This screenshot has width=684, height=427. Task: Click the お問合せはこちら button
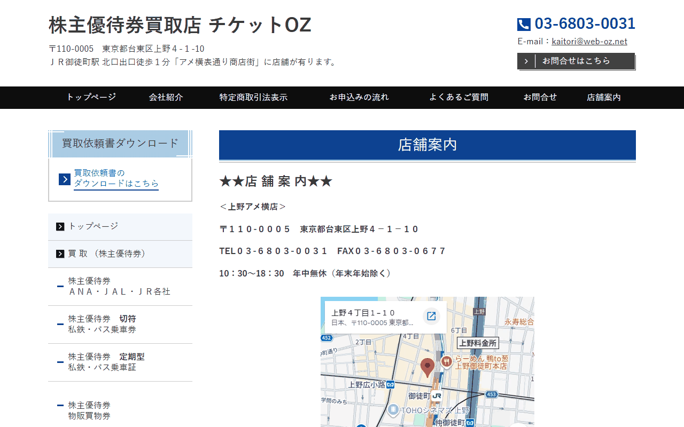(576, 61)
